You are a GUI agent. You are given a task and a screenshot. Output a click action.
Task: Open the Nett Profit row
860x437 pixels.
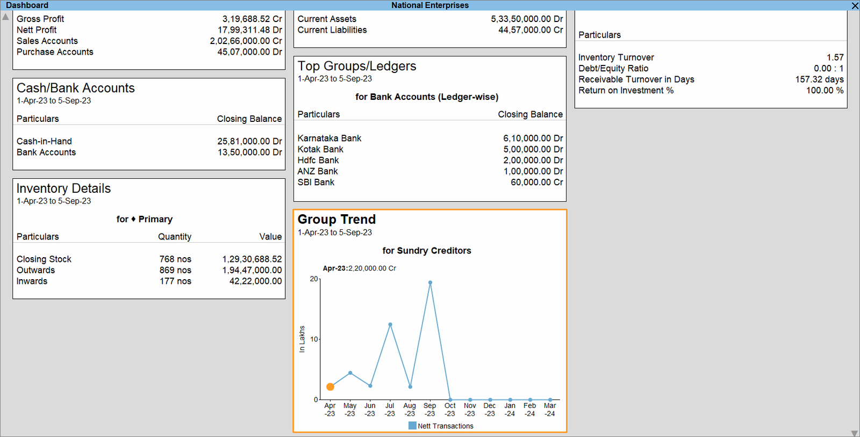(149, 30)
